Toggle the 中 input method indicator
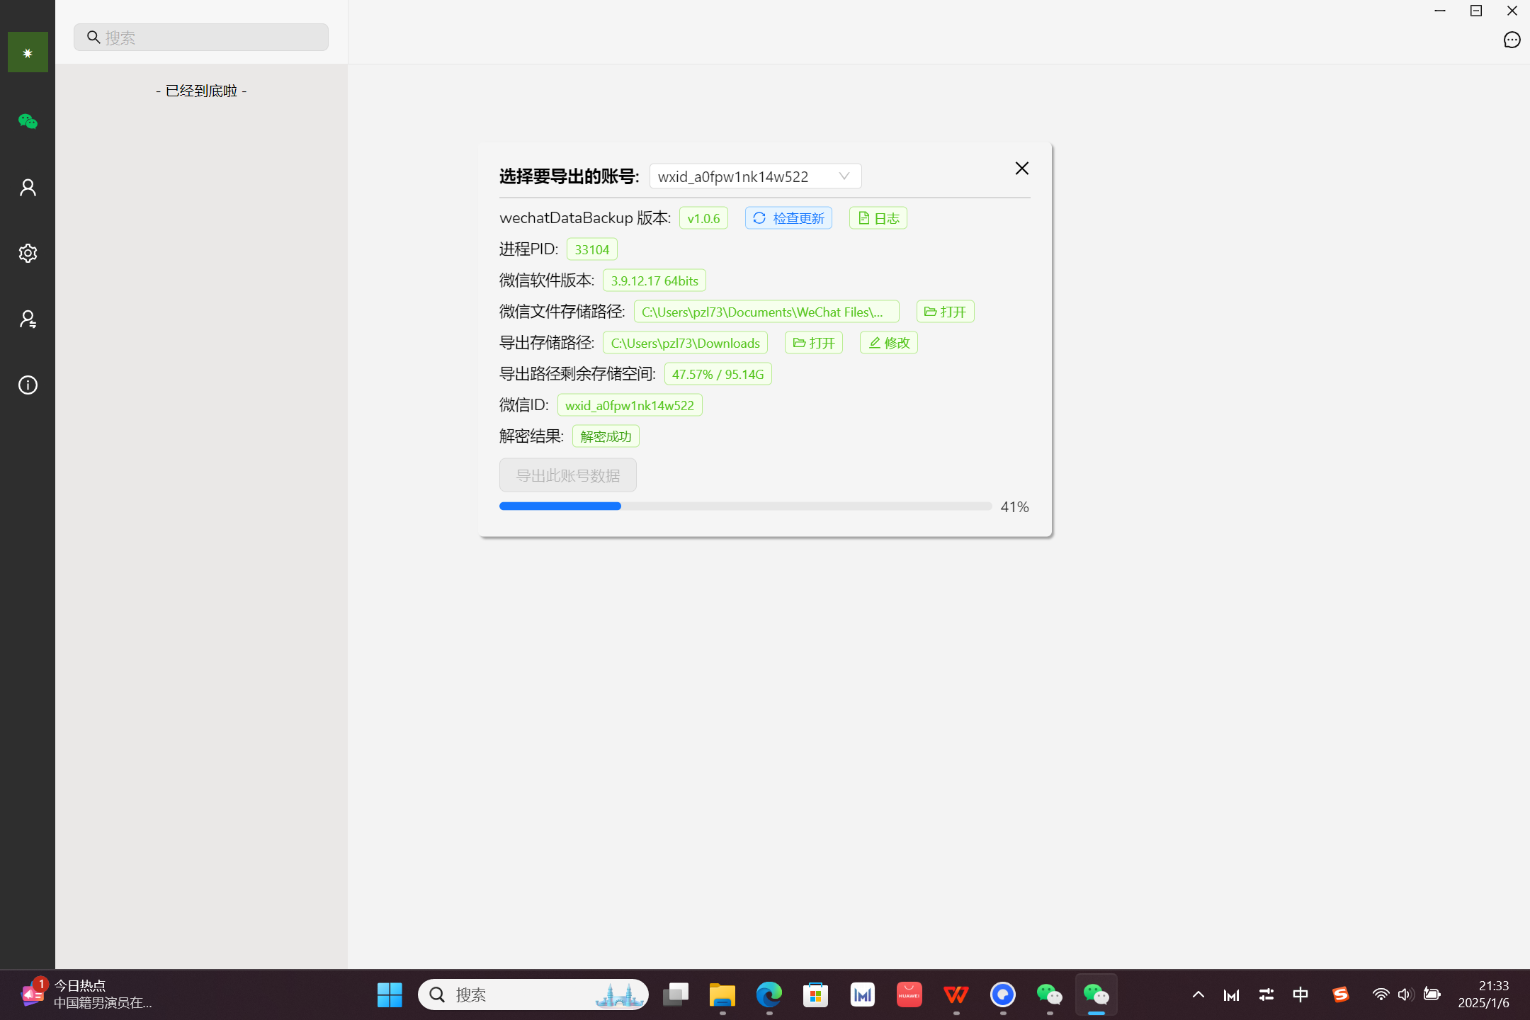 [1300, 994]
